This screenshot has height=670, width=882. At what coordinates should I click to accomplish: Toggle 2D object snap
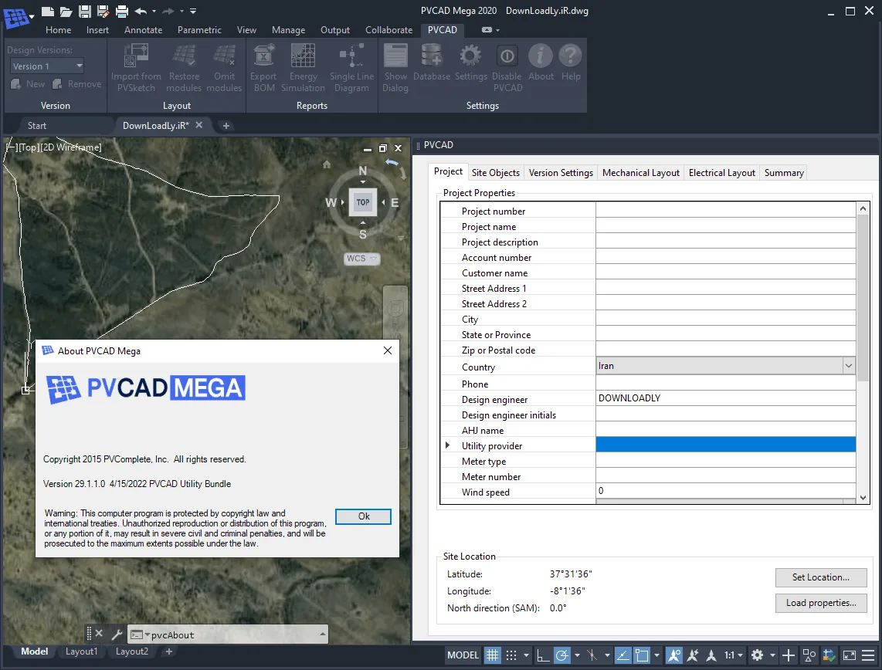pyautogui.click(x=642, y=655)
